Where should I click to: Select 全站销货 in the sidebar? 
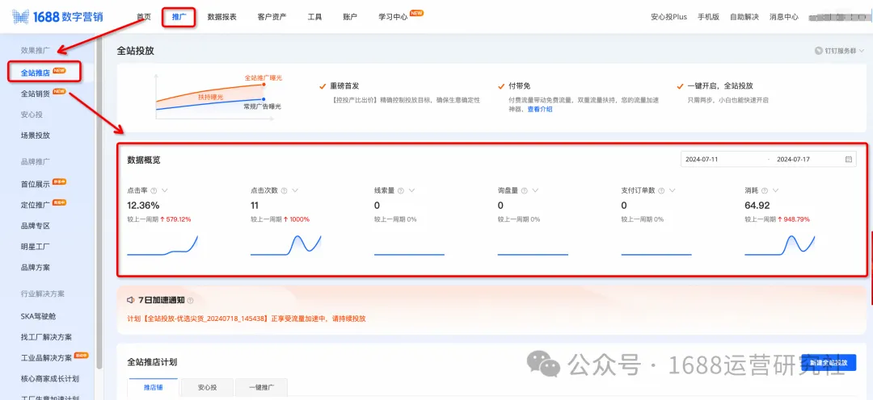point(36,94)
